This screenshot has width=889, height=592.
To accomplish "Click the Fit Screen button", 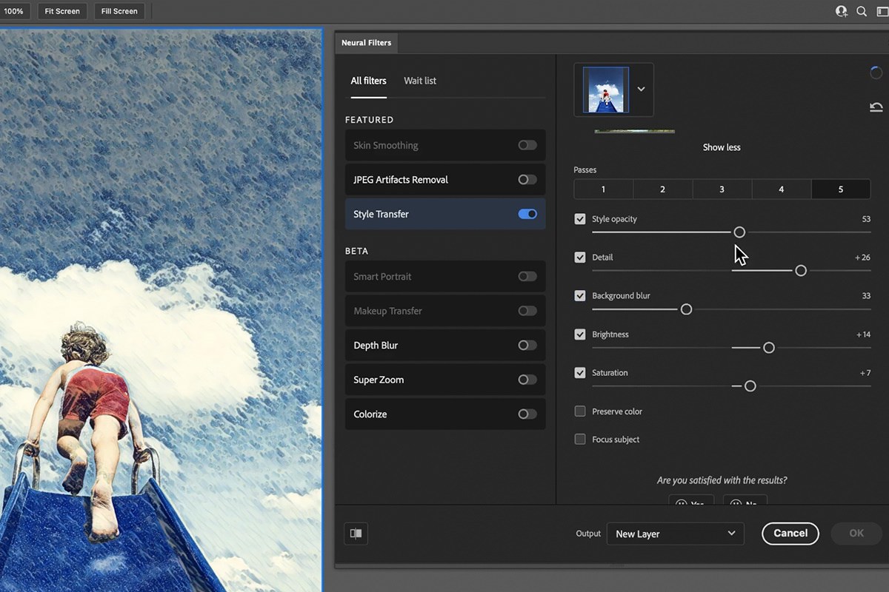I will pos(62,11).
